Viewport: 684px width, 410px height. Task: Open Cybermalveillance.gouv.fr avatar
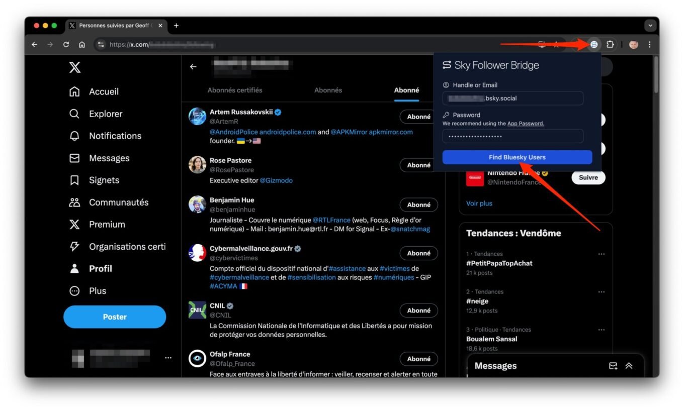197,253
